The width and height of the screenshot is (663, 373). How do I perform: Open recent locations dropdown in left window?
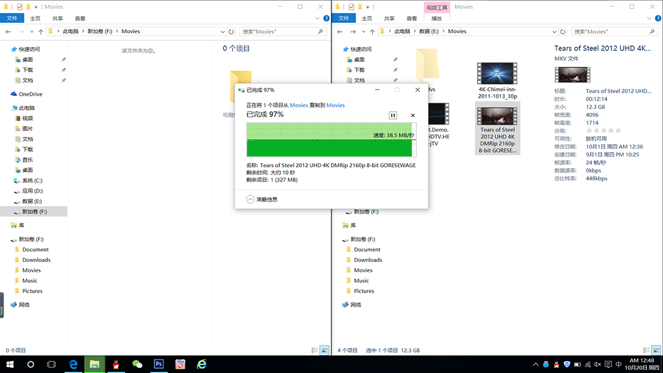point(31,31)
